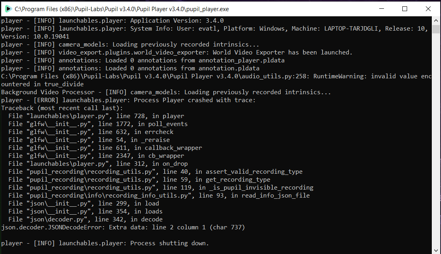This screenshot has width=441, height=254.
Task: Click the read_info_json_file traceback line
Action: click(x=159, y=196)
